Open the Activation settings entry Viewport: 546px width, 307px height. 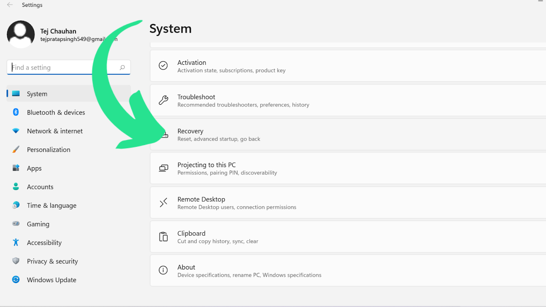[x=348, y=66]
